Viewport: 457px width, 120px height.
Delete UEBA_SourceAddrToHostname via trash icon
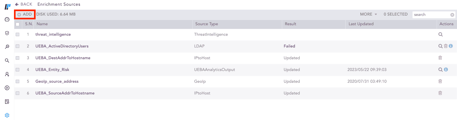click(x=440, y=93)
